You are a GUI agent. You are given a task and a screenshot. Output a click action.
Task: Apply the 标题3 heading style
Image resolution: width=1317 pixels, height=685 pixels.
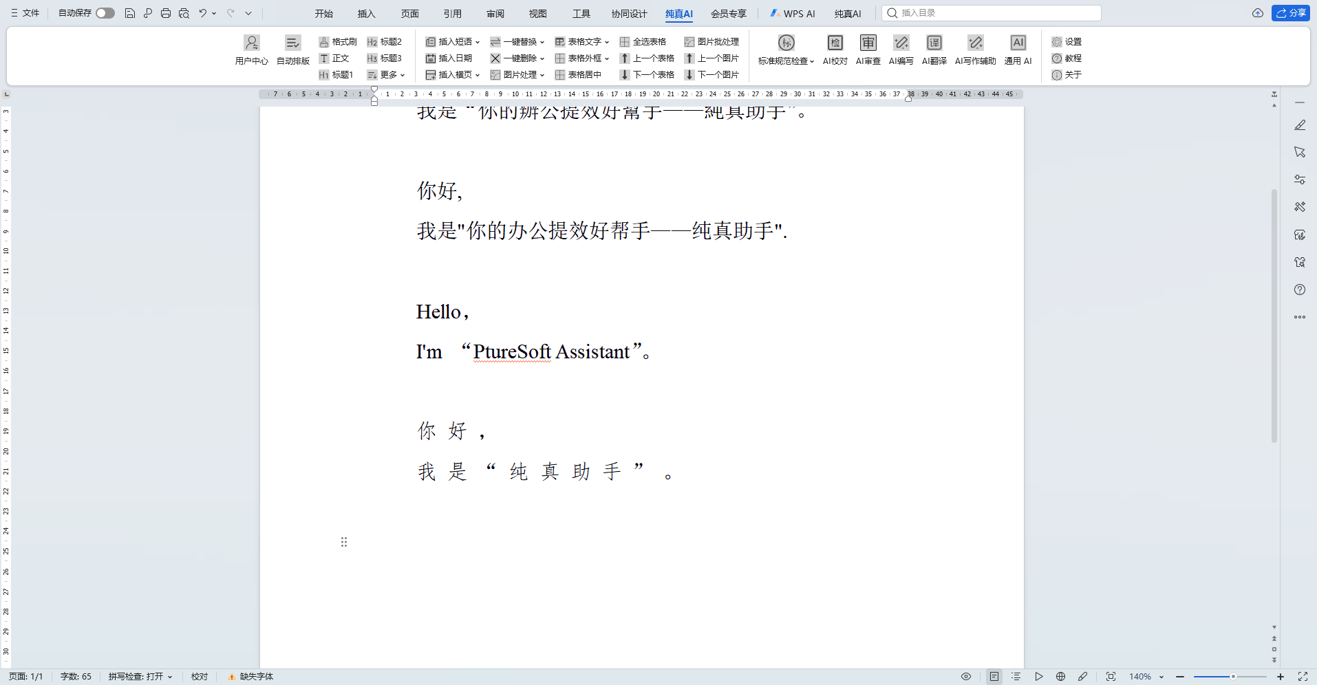pos(385,58)
